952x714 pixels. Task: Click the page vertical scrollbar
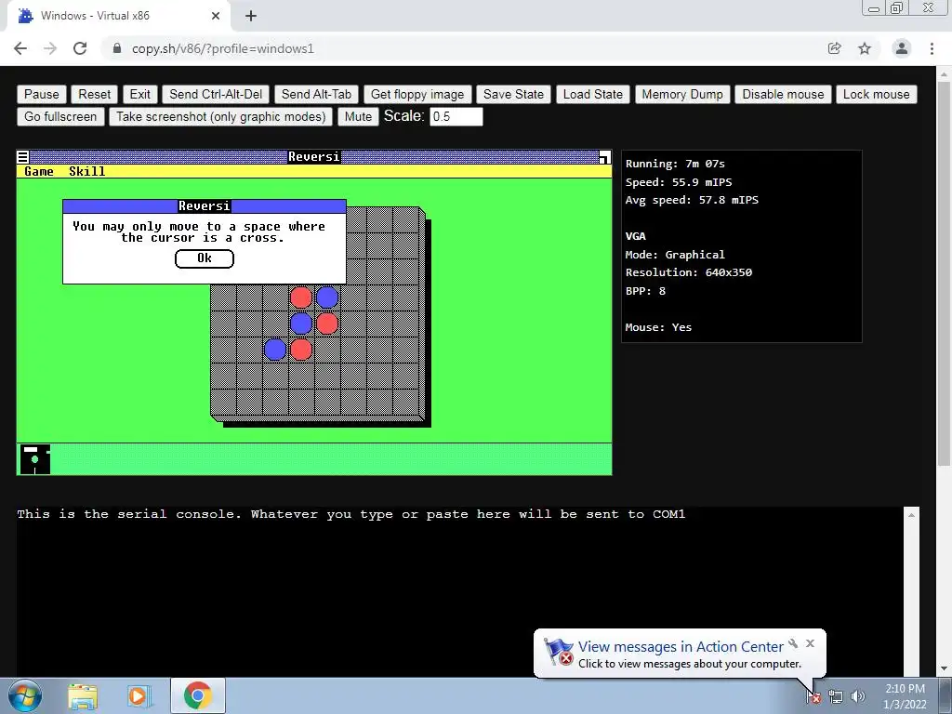(944, 273)
